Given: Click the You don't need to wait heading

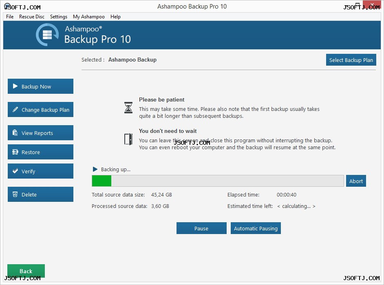Looking at the screenshot, I should coord(168,131).
